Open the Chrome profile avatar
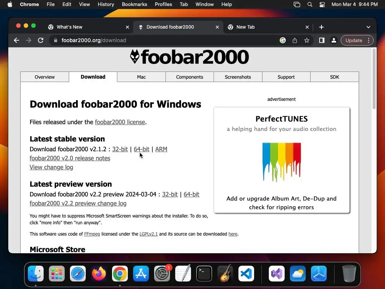Image resolution: width=385 pixels, height=289 pixels. pyautogui.click(x=334, y=40)
